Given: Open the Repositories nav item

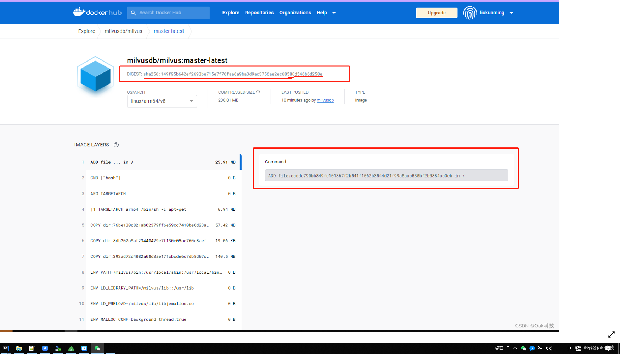Looking at the screenshot, I should click(x=259, y=13).
